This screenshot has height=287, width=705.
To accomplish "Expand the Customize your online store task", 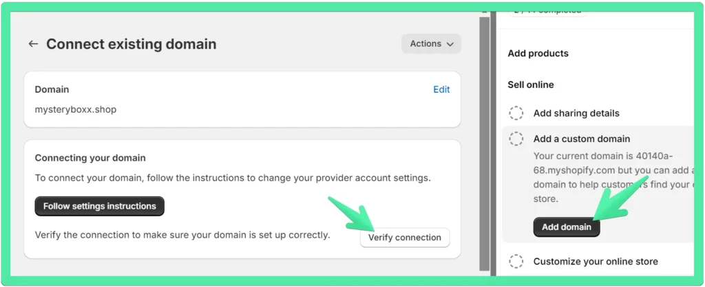I will tap(596, 262).
